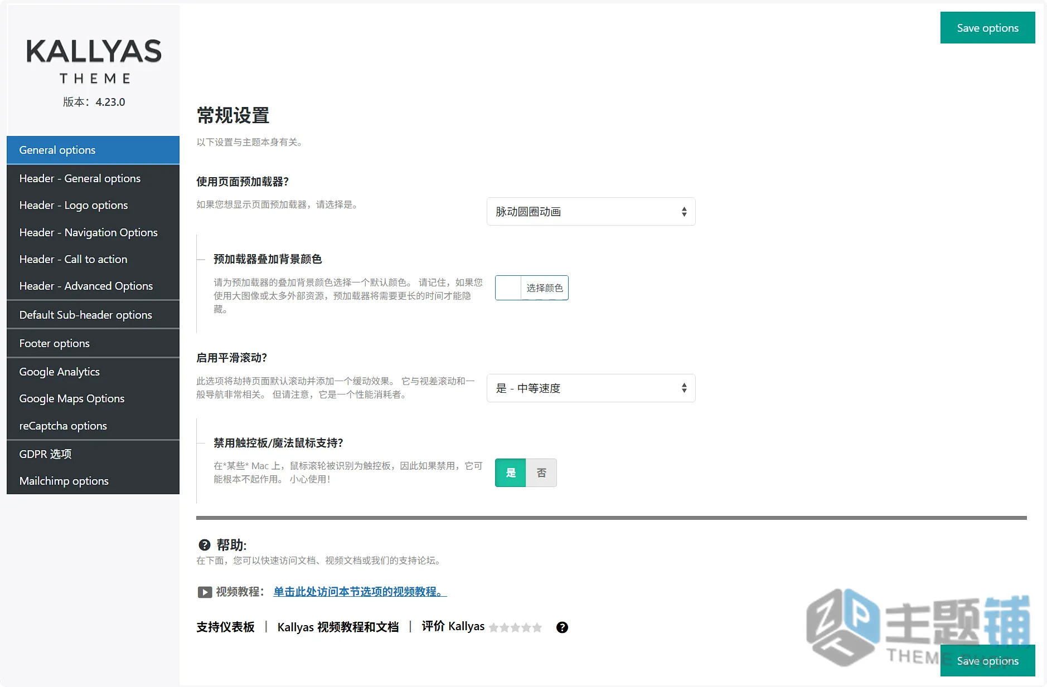
Task: Click the question-mark icon before 帮助 heading
Action: tap(205, 545)
